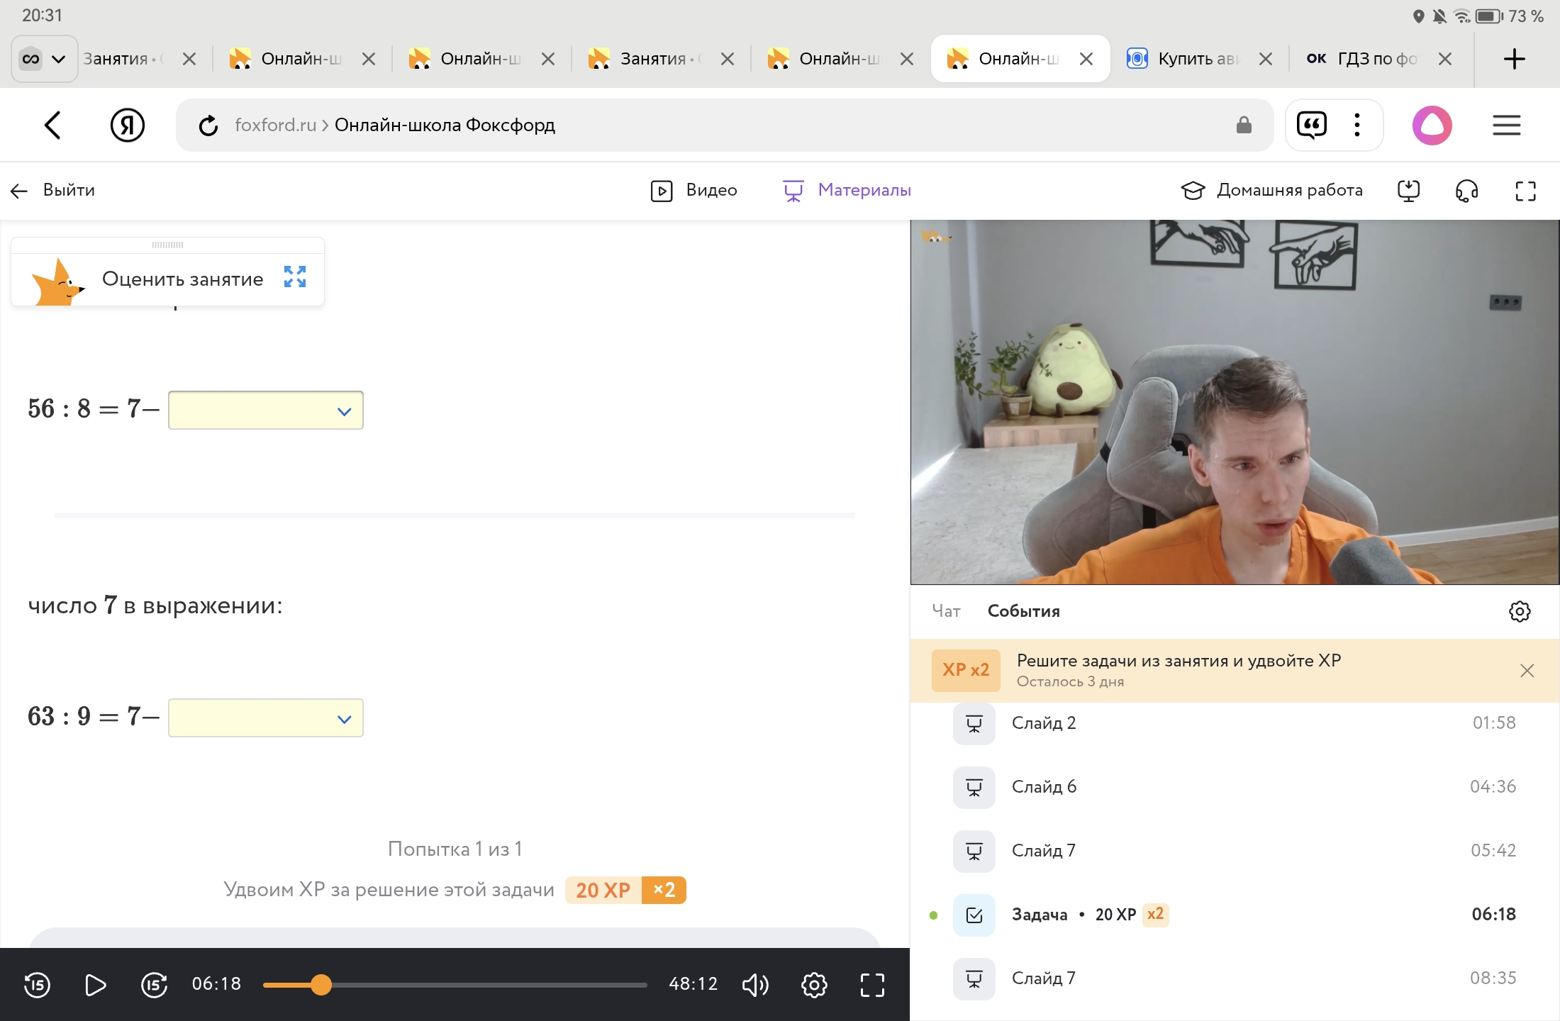Image resolution: width=1560 pixels, height=1021 pixels.
Task: Open Домашняя работа
Action: [1272, 190]
